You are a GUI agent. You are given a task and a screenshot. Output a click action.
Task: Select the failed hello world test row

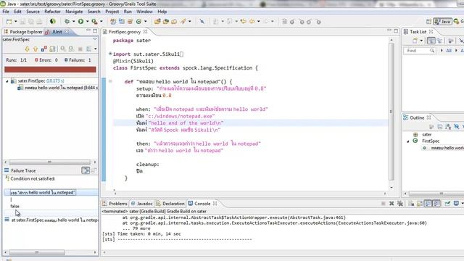point(57,88)
